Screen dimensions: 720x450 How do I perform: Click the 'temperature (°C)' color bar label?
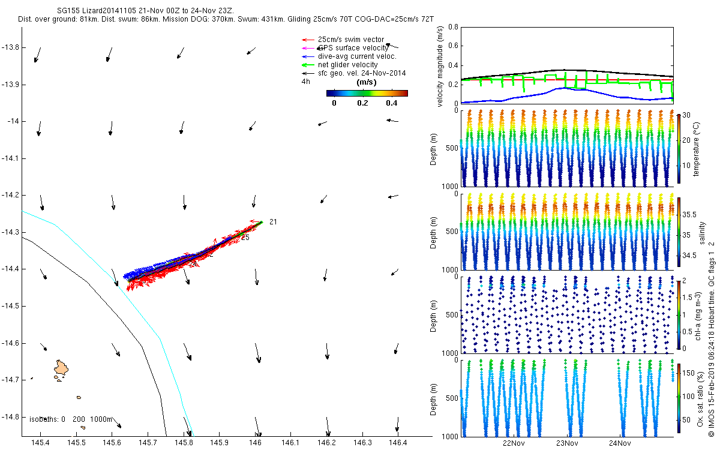[x=695, y=148]
